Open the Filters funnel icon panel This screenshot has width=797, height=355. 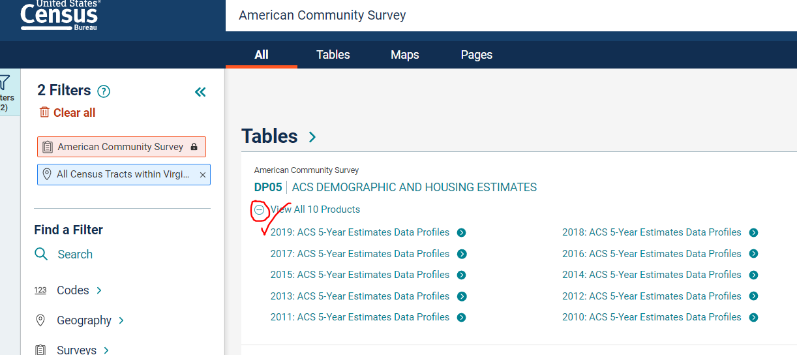(5, 83)
